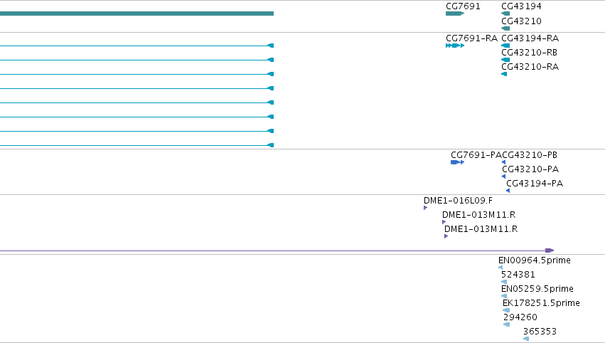This screenshot has width=605, height=343.
Task: Select the long teal gene bar spanning the top track
Action: point(136,14)
